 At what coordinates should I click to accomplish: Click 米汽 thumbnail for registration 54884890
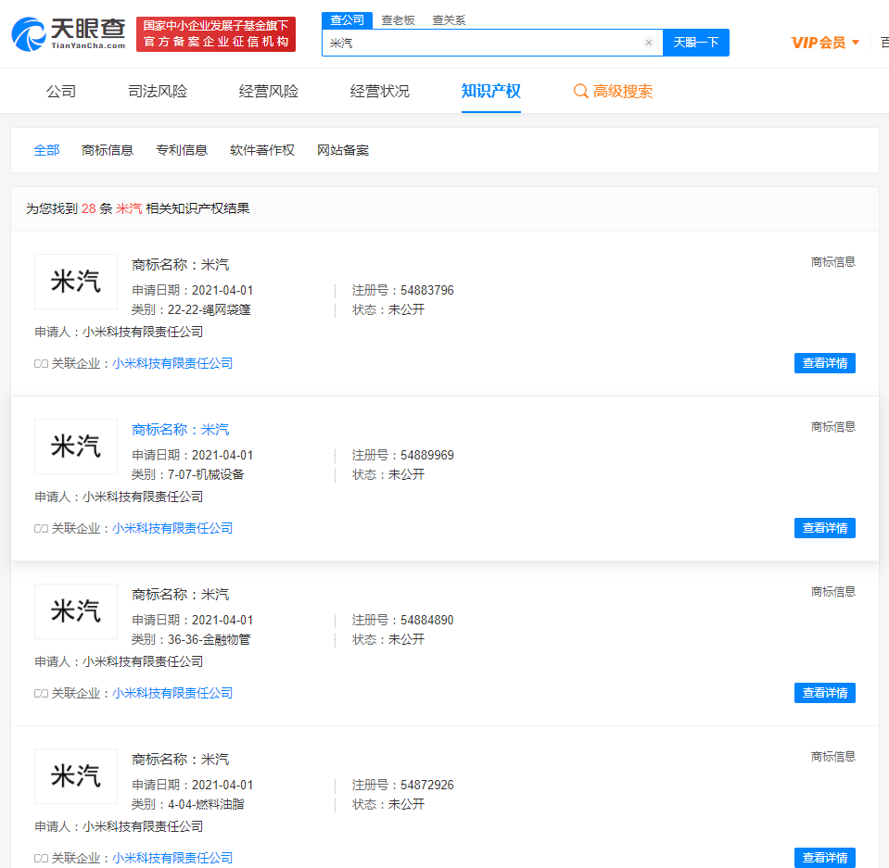click(x=76, y=611)
